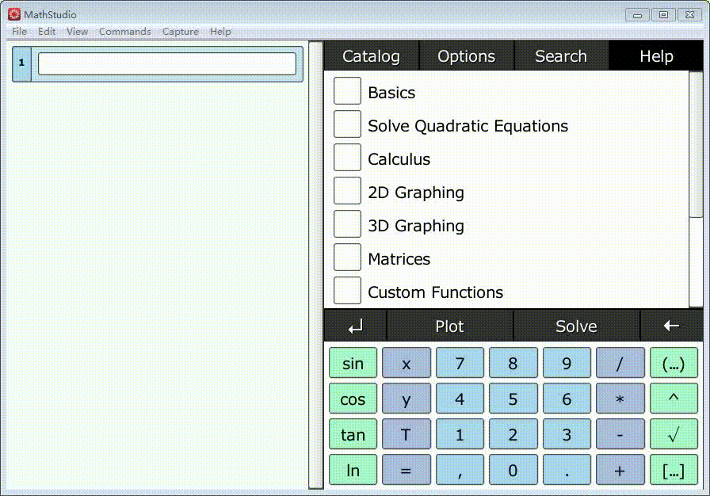The width and height of the screenshot is (710, 496).
Task: Switch to the Options tab
Action: pos(467,55)
